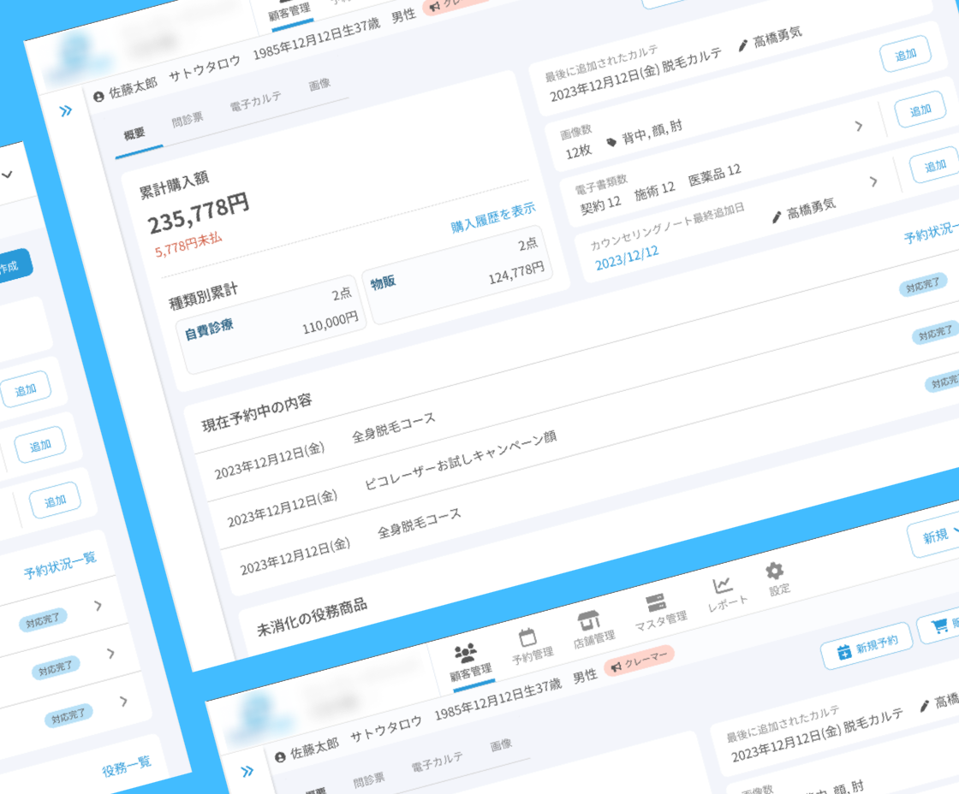Click the tag icon before 背中, 顔, 肘
959x794 pixels.
point(611,142)
